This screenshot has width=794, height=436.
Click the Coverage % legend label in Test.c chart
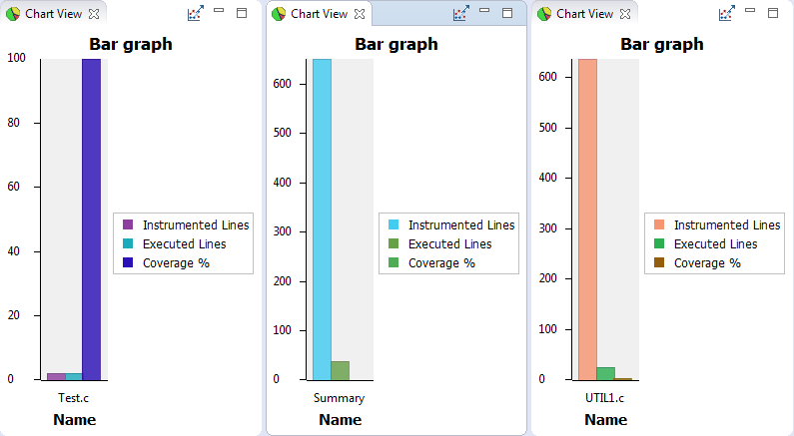176,263
